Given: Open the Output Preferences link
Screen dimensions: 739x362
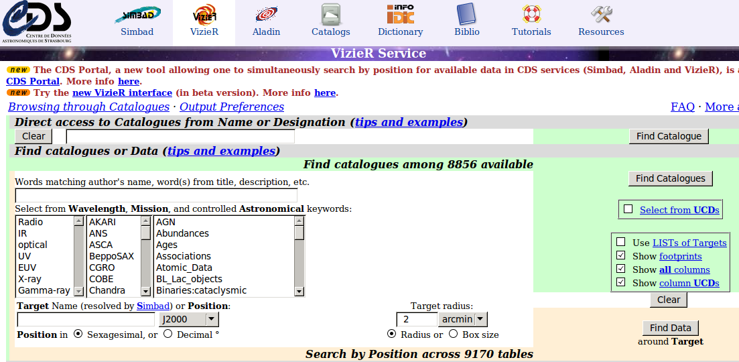Looking at the screenshot, I should click(232, 107).
